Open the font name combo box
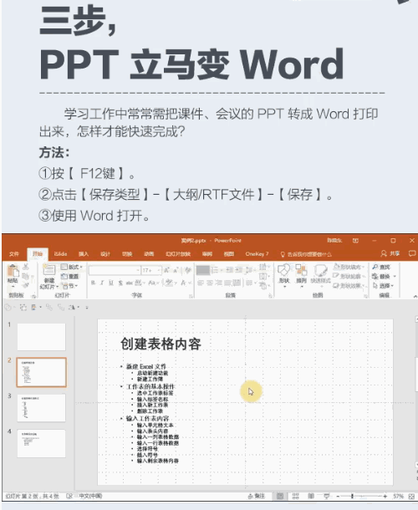Viewport: 418px width, 510px height. [115, 270]
